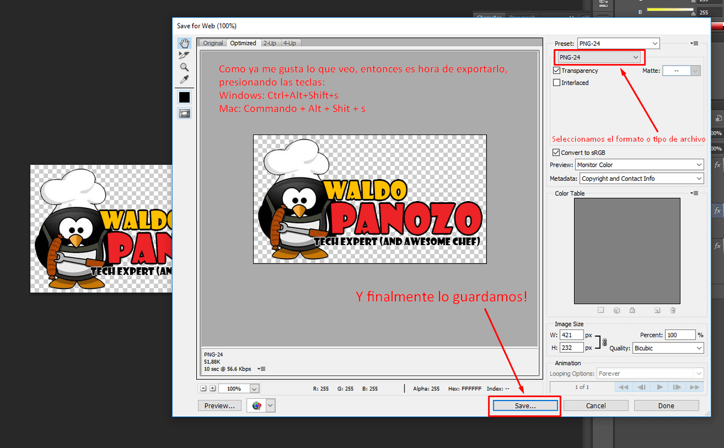
Task: Open the Matte dropdown
Action: [x=682, y=71]
